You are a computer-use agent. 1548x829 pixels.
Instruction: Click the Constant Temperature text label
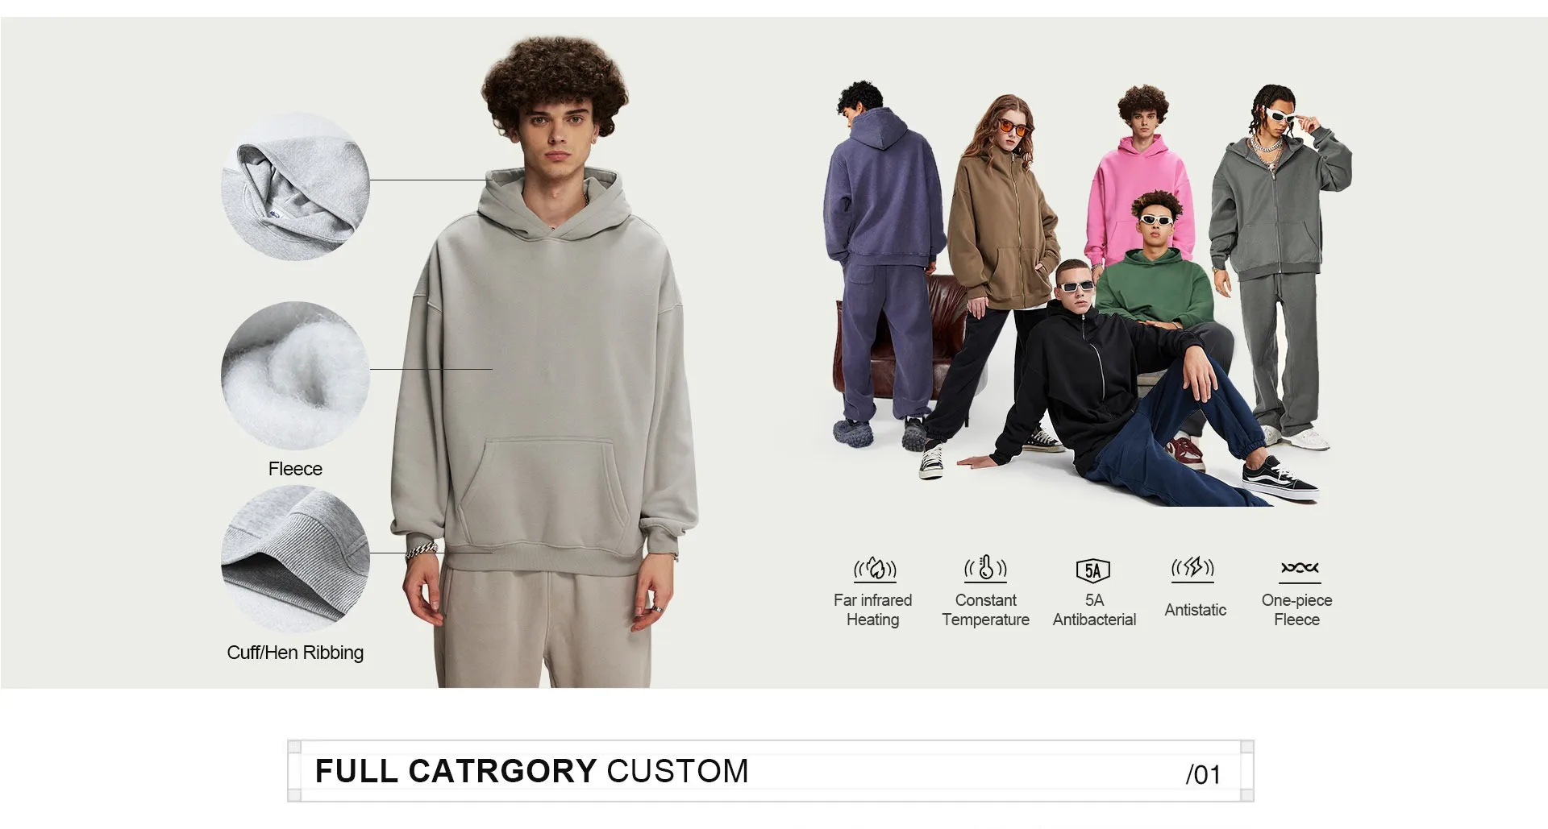point(985,610)
